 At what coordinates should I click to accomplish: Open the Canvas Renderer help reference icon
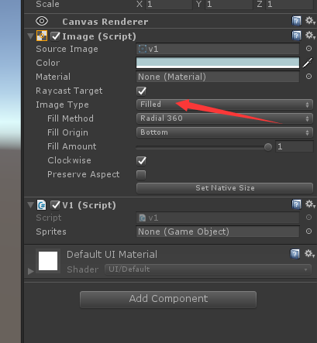[x=296, y=21]
